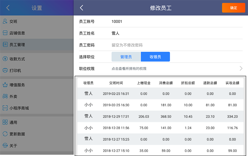Go back from the 设置 sidebar
The width and height of the screenshot is (248, 156).
[8, 8]
